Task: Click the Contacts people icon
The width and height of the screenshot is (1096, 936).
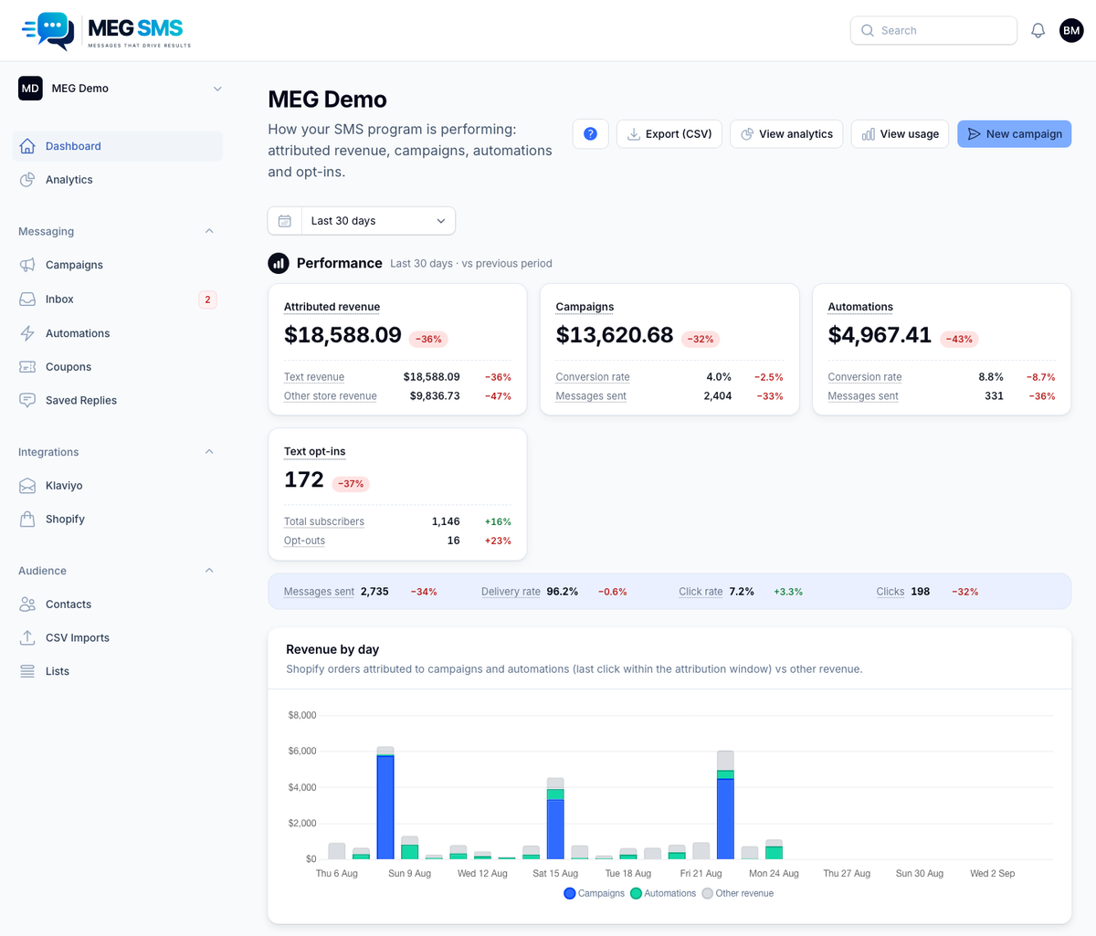Action: pos(27,605)
